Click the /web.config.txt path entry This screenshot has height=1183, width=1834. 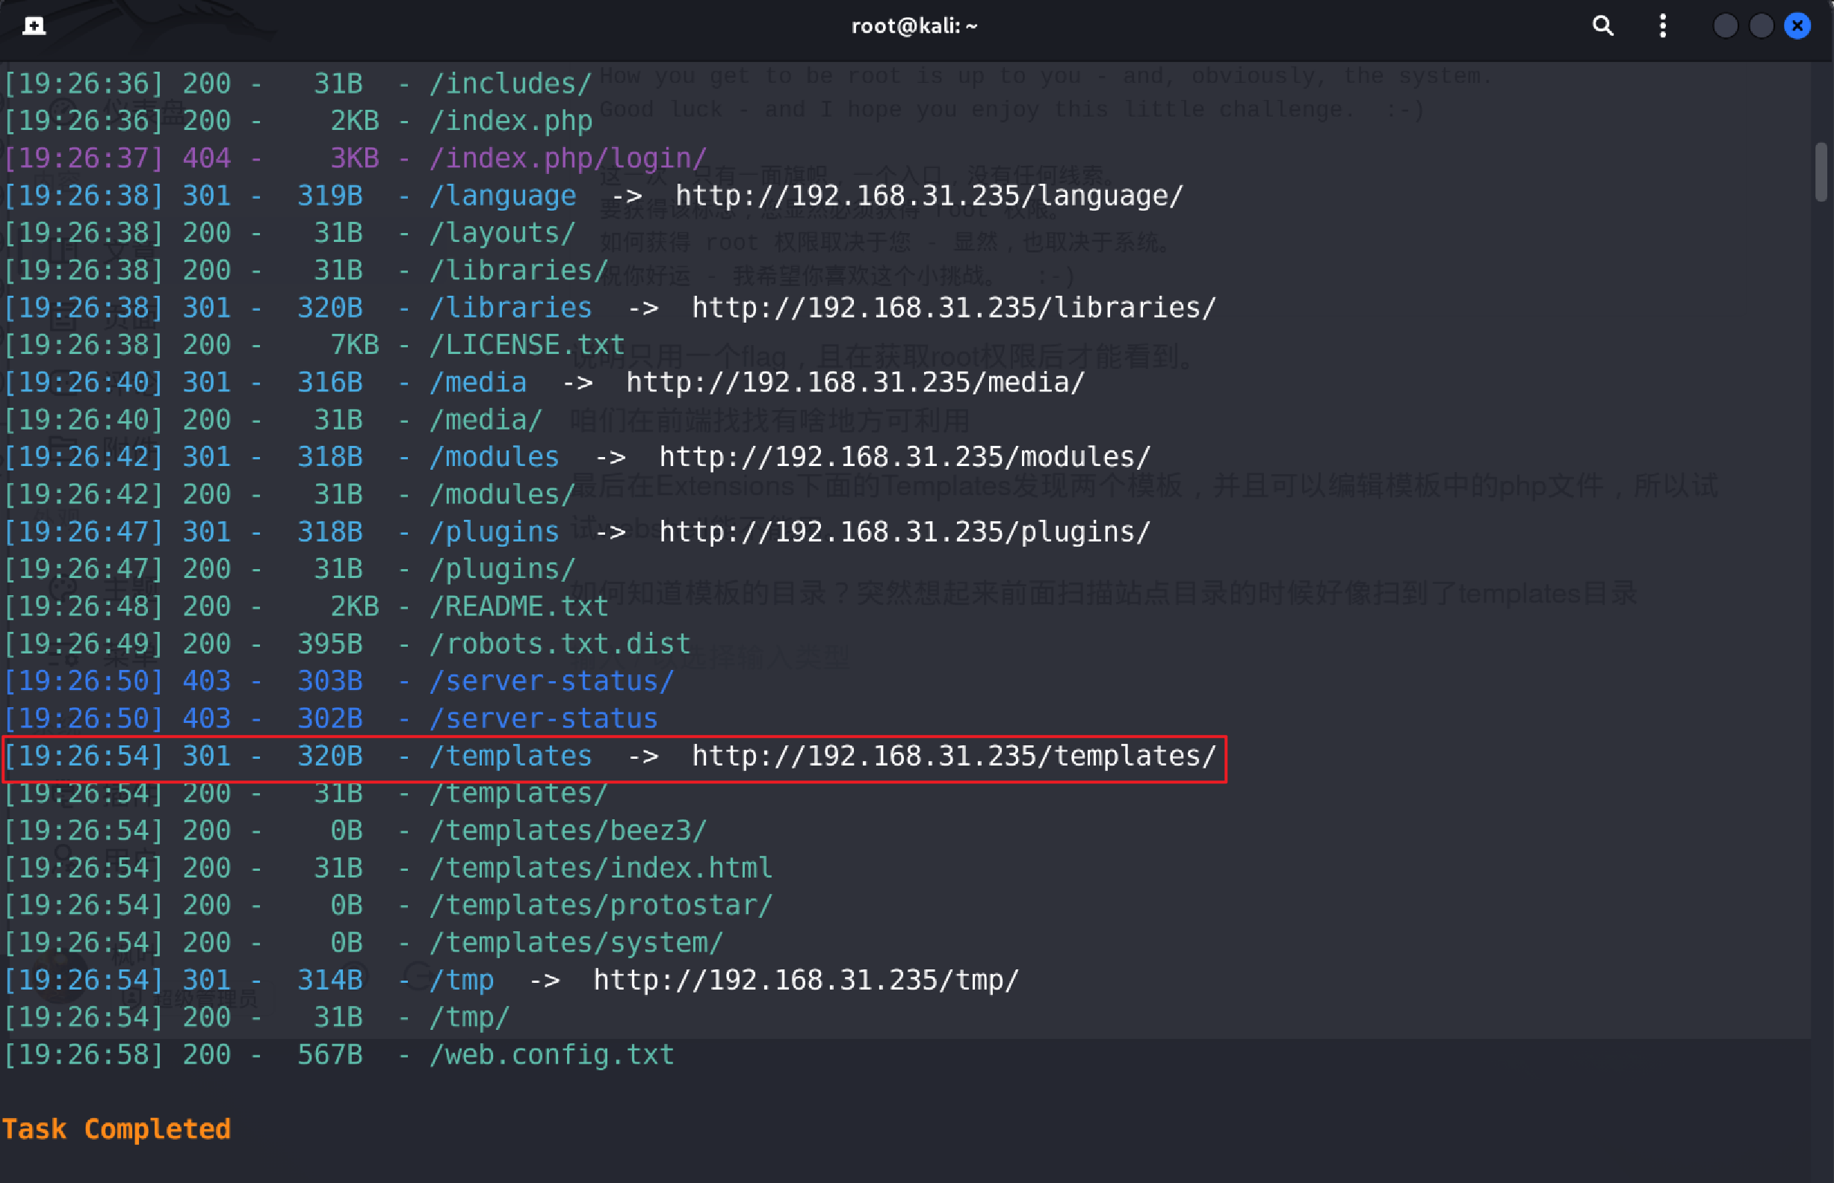coord(551,1055)
